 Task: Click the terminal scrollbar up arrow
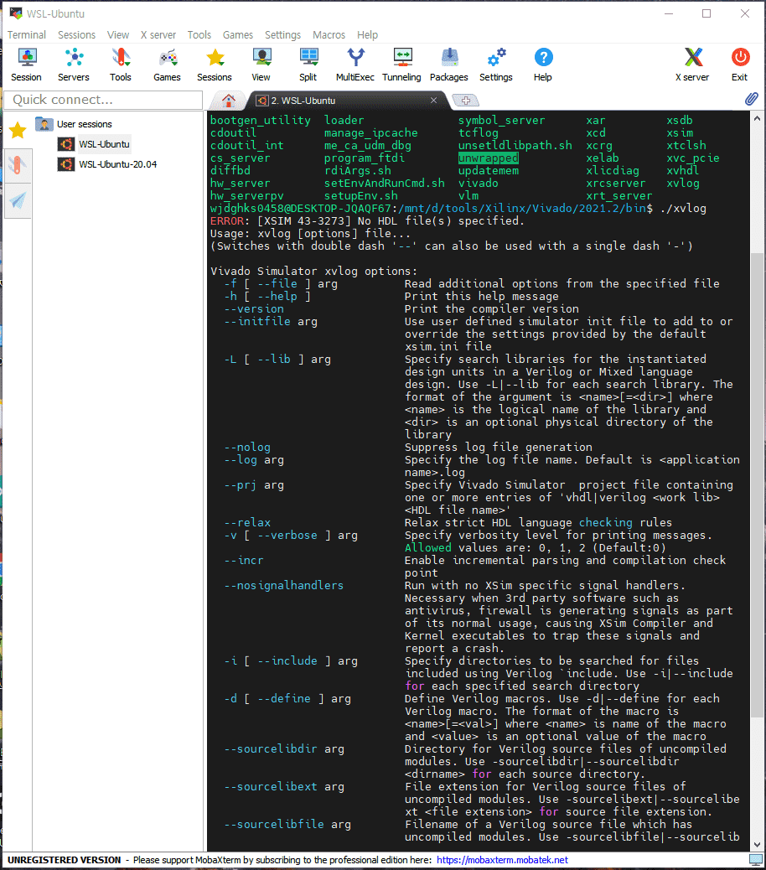(x=757, y=118)
